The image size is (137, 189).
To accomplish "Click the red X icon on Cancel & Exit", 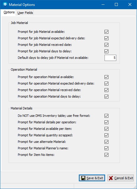I will 111,178.
